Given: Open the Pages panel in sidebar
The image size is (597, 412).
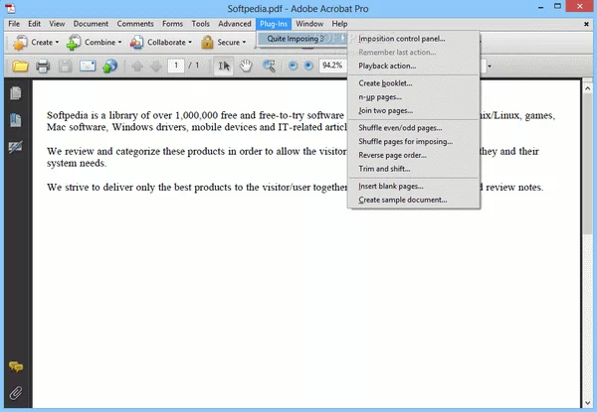Looking at the screenshot, I should click(x=16, y=94).
